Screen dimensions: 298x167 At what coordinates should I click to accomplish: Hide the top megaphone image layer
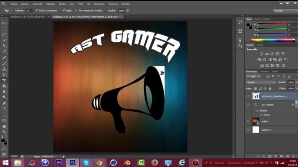(x=248, y=96)
